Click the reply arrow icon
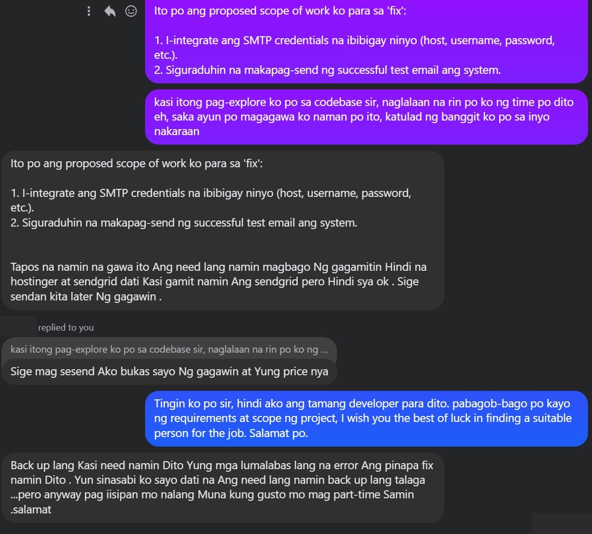The width and height of the screenshot is (592, 534). (x=110, y=11)
